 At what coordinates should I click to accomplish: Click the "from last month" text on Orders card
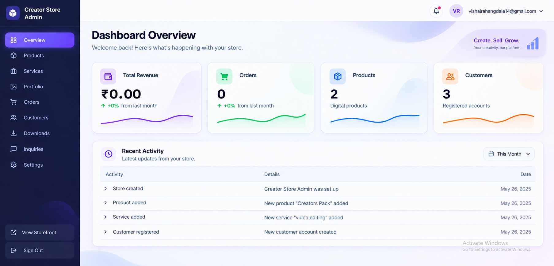pyautogui.click(x=256, y=105)
